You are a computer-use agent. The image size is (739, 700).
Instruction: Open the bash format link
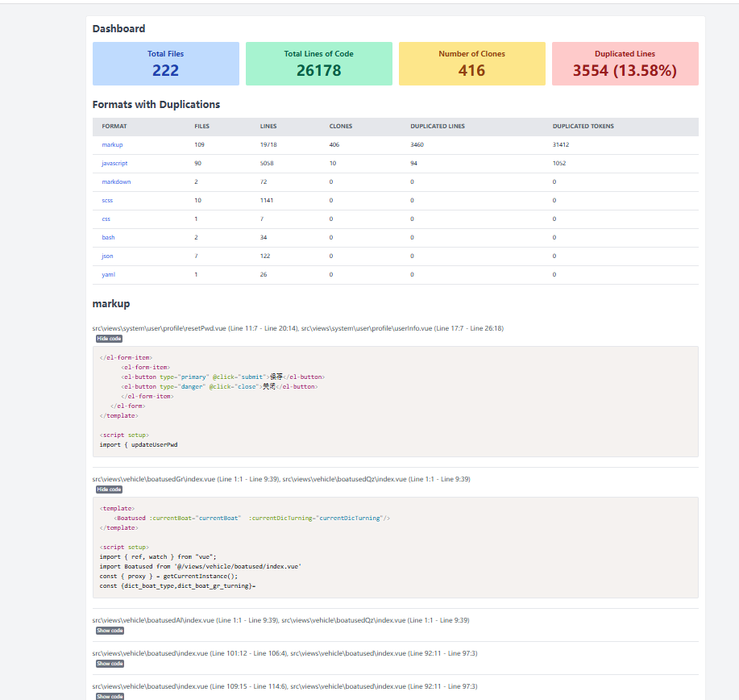109,237
